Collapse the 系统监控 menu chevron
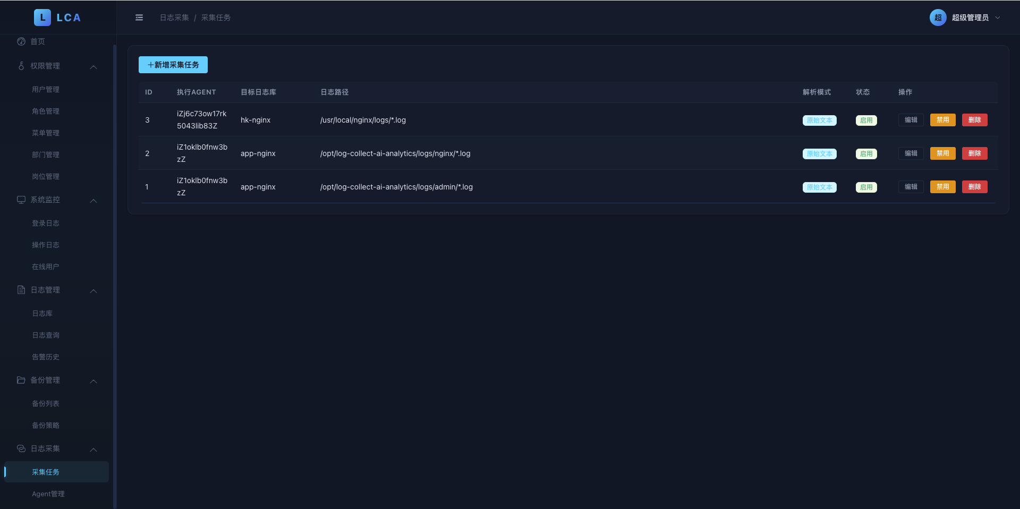This screenshot has height=509, width=1020. pyautogui.click(x=93, y=201)
